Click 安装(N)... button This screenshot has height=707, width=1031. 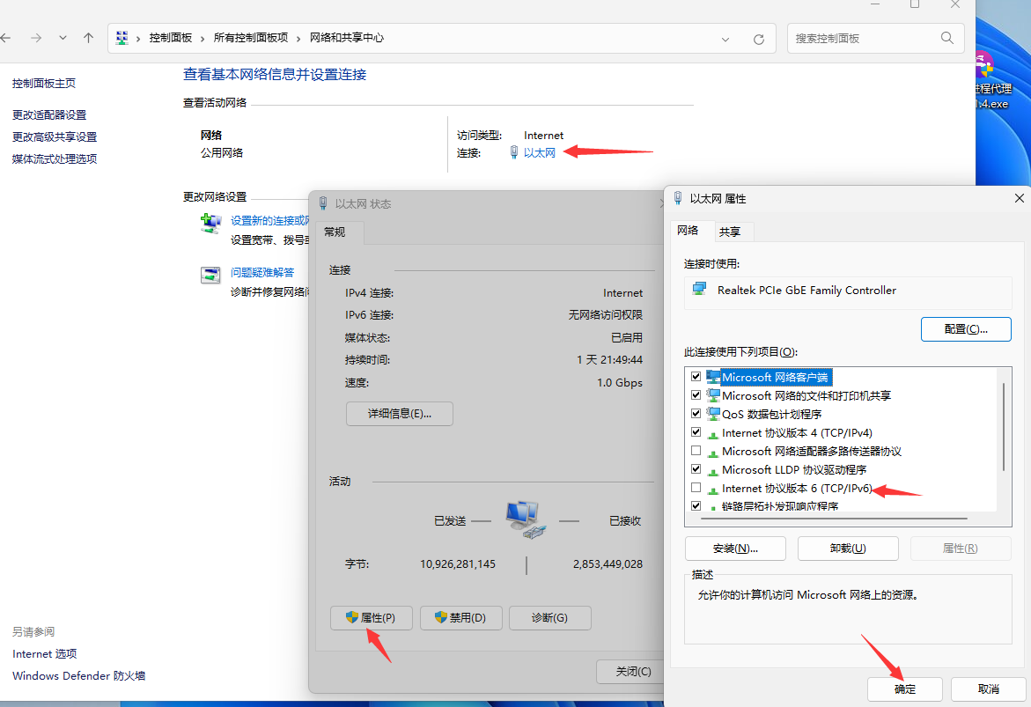[735, 548]
